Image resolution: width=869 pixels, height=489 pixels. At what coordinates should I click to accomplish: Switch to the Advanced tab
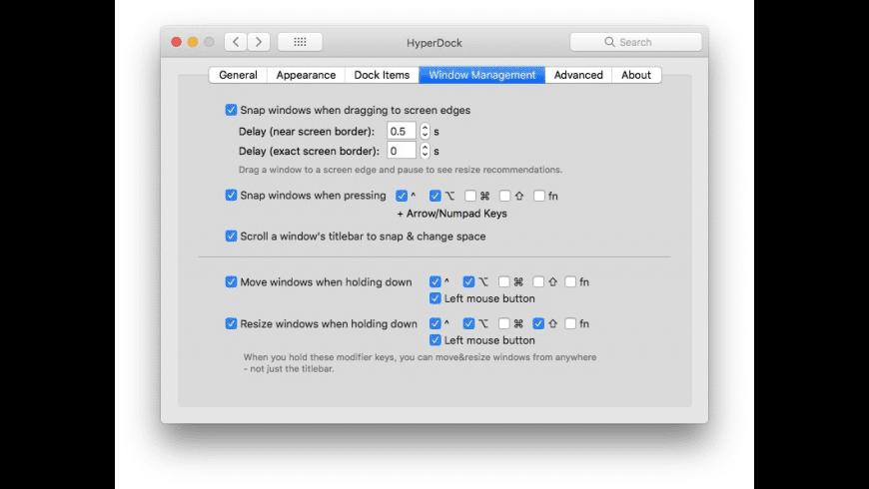pyautogui.click(x=578, y=75)
